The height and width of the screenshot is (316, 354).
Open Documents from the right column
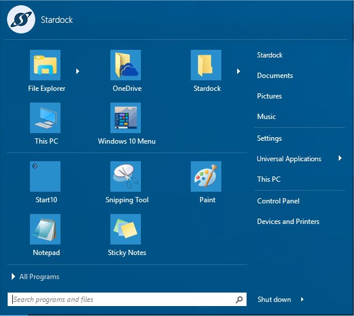click(x=275, y=76)
